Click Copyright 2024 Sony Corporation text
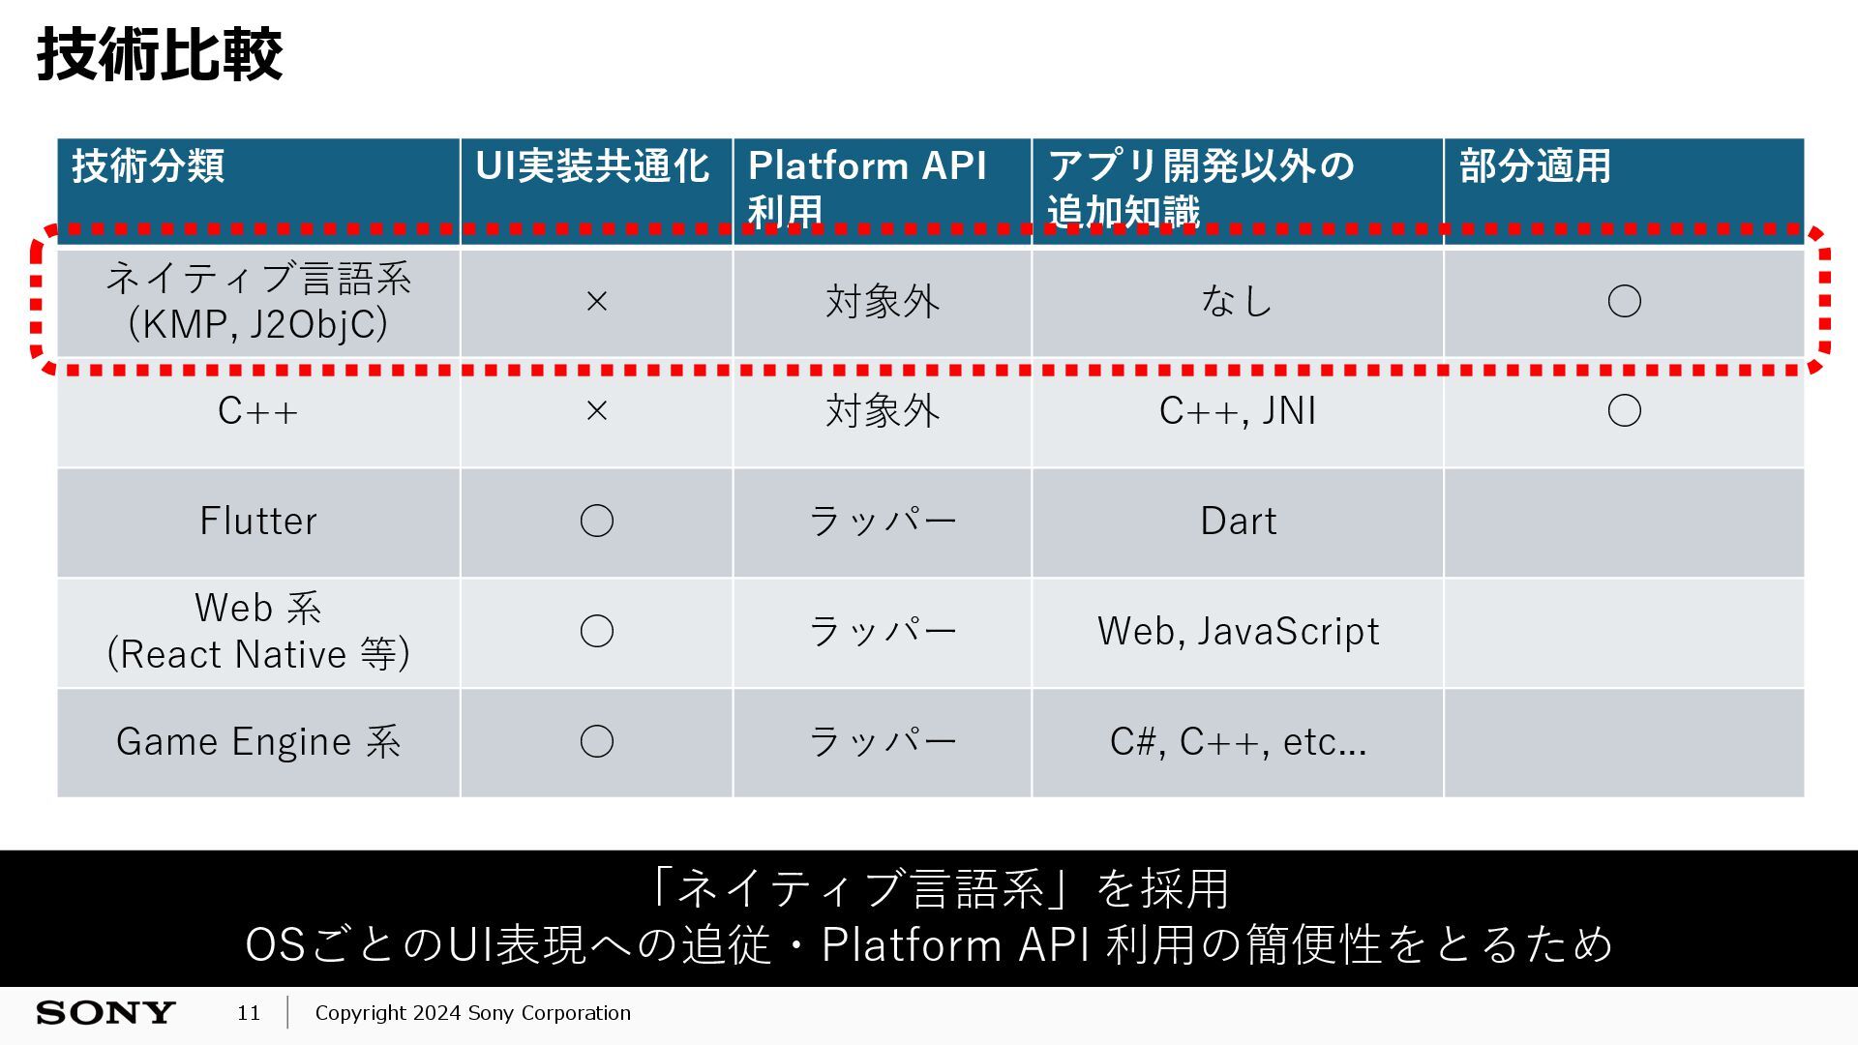This screenshot has width=1858, height=1045. [473, 1013]
